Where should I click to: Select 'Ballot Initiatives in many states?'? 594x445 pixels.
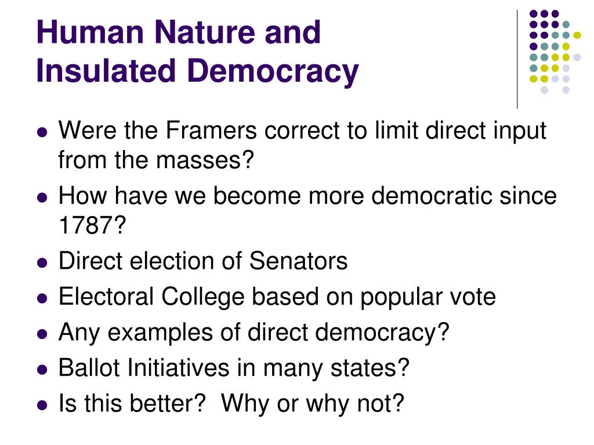[234, 368]
